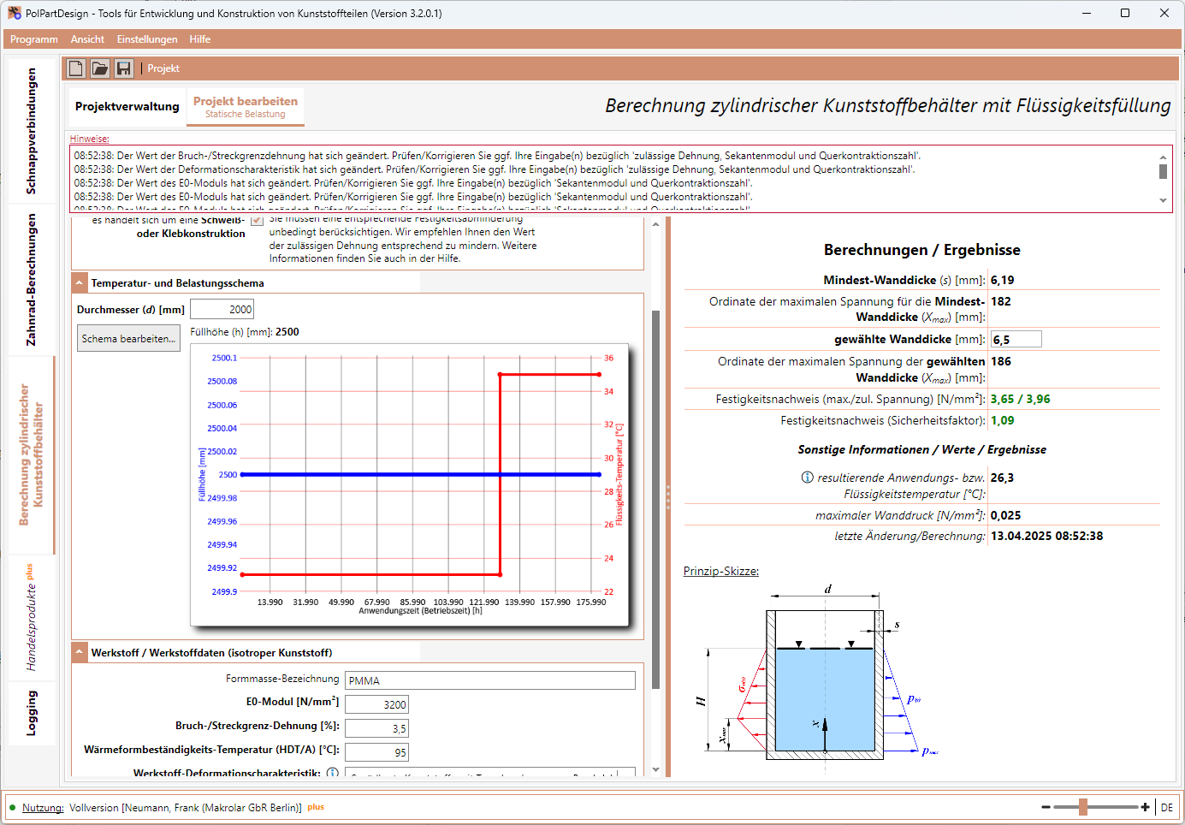The image size is (1185, 825).
Task: Click the Durchmesser (d) input field
Action: click(222, 310)
